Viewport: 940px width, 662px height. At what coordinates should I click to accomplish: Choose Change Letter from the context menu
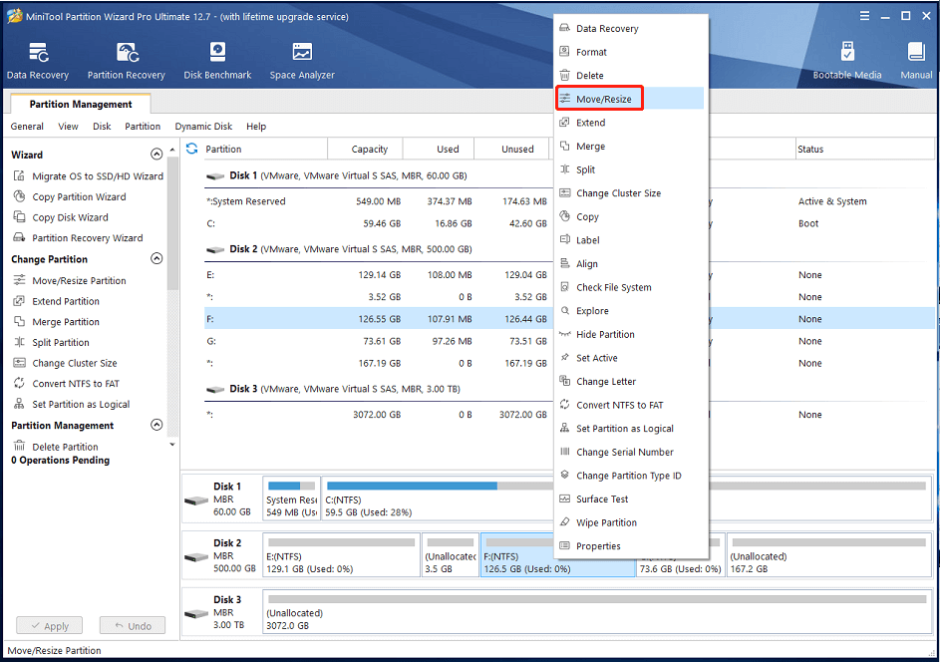tap(630, 382)
